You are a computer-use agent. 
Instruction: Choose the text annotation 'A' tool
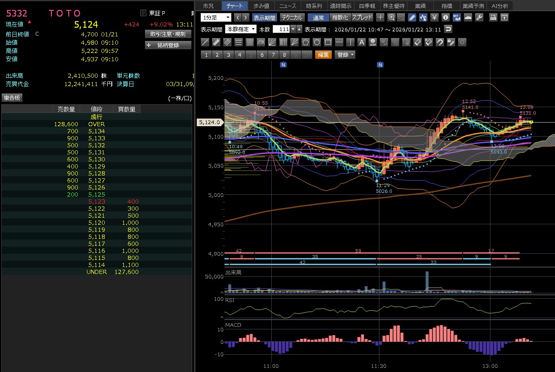[362, 42]
